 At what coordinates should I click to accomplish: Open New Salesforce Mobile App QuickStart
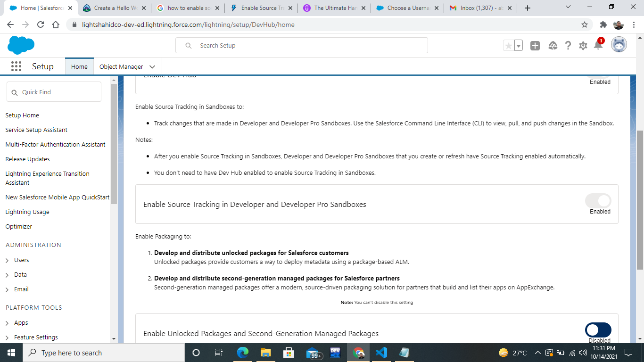tap(58, 197)
